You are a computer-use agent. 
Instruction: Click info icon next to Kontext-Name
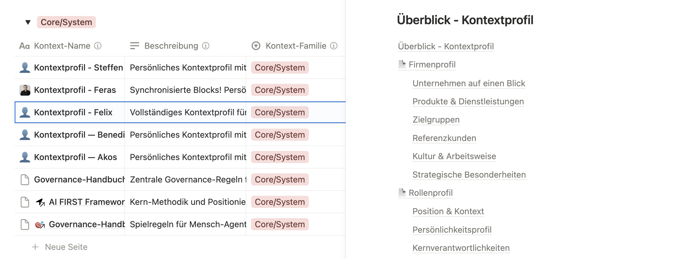click(98, 46)
